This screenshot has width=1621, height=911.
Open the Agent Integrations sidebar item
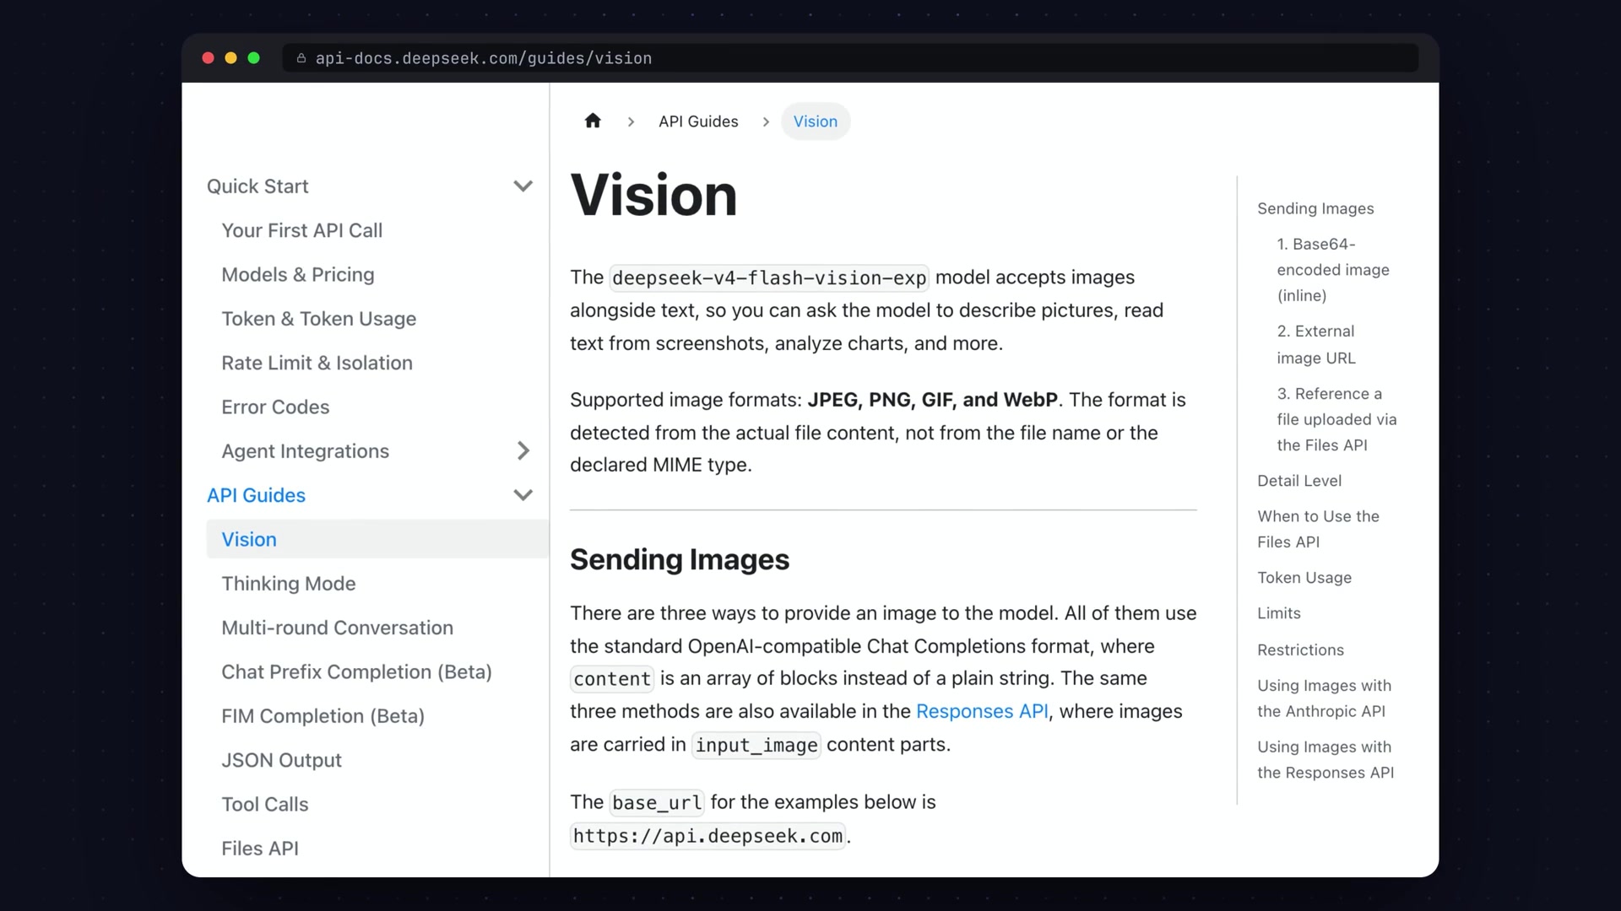point(306,451)
